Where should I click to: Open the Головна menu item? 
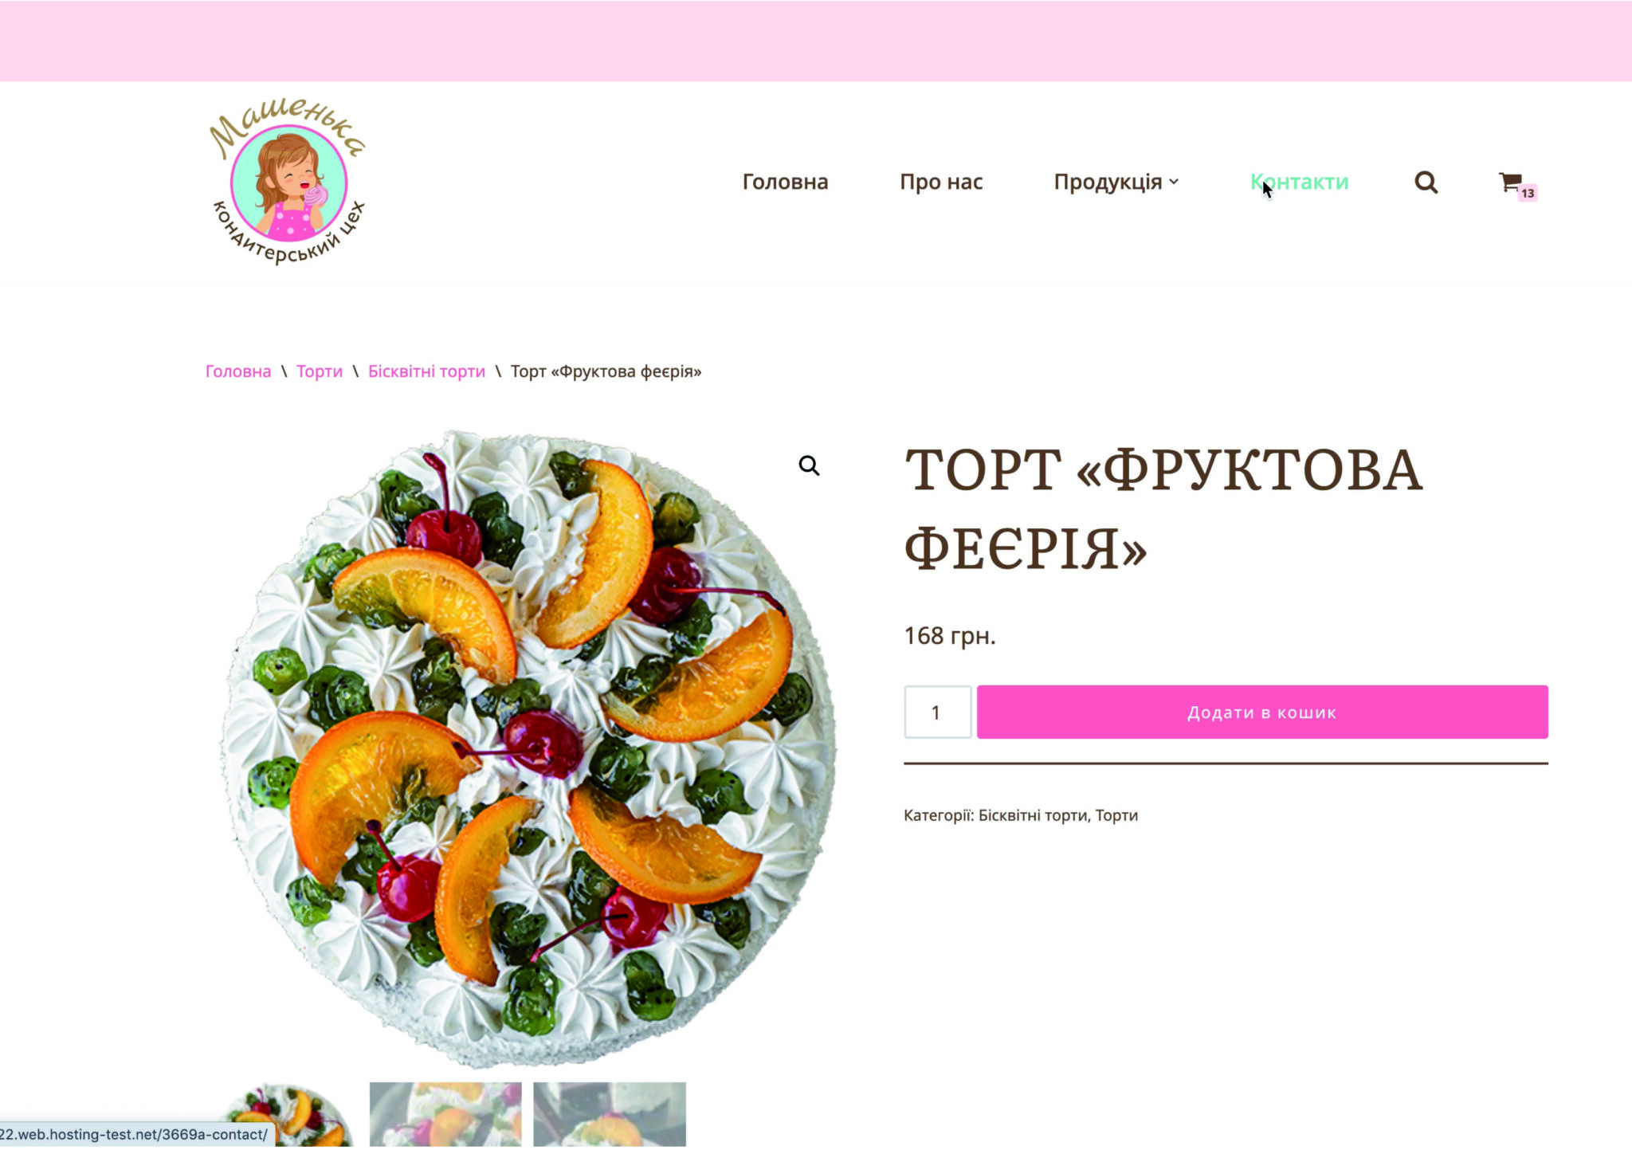[x=785, y=182]
